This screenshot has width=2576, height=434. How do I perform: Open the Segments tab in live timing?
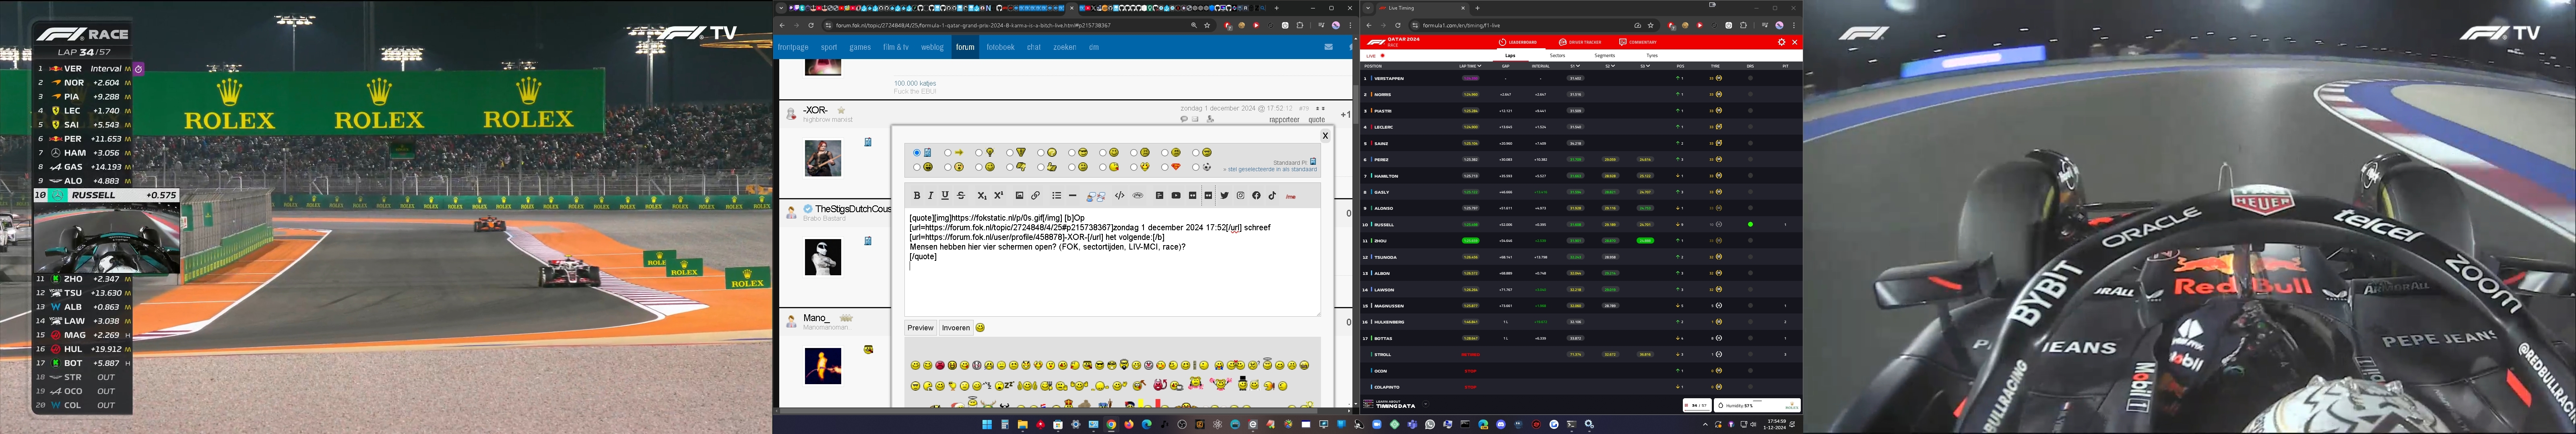[x=1605, y=56]
